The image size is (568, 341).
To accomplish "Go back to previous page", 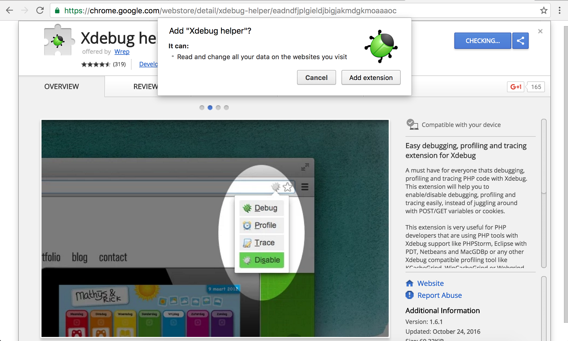I will (x=10, y=10).
